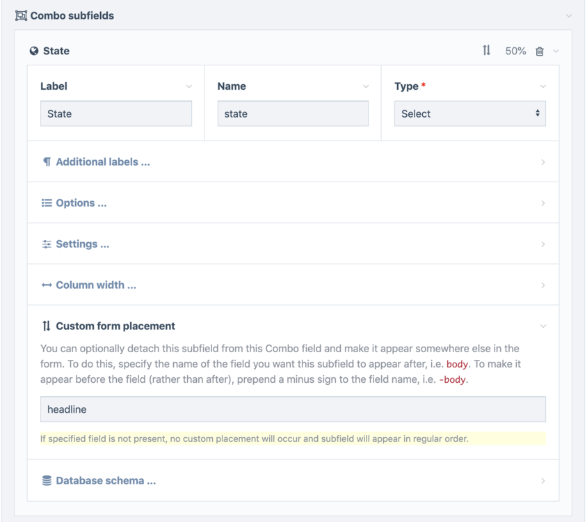587x522 pixels.
Task: Click the trash icon on State subfield
Action: (540, 52)
